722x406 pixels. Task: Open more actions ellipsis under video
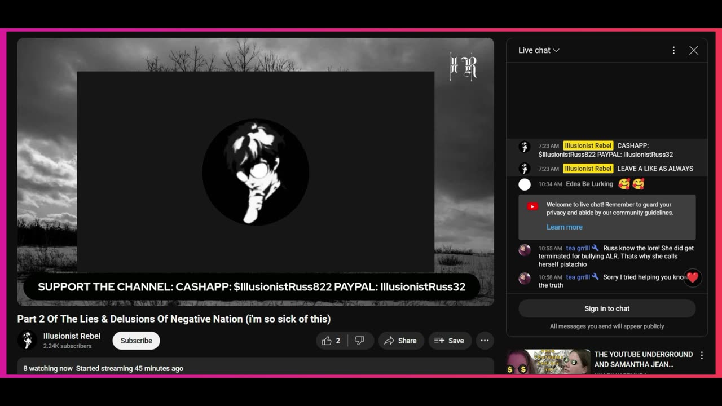point(485,341)
